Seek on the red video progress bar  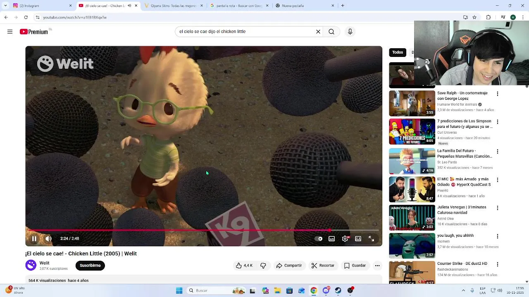tap(204, 230)
